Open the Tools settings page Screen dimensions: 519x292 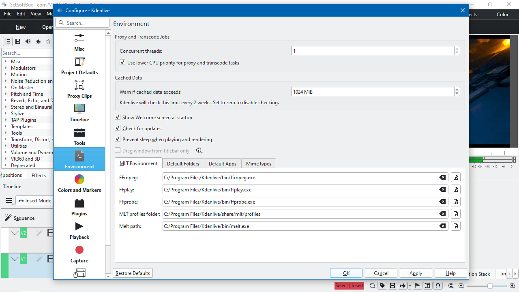(x=79, y=136)
